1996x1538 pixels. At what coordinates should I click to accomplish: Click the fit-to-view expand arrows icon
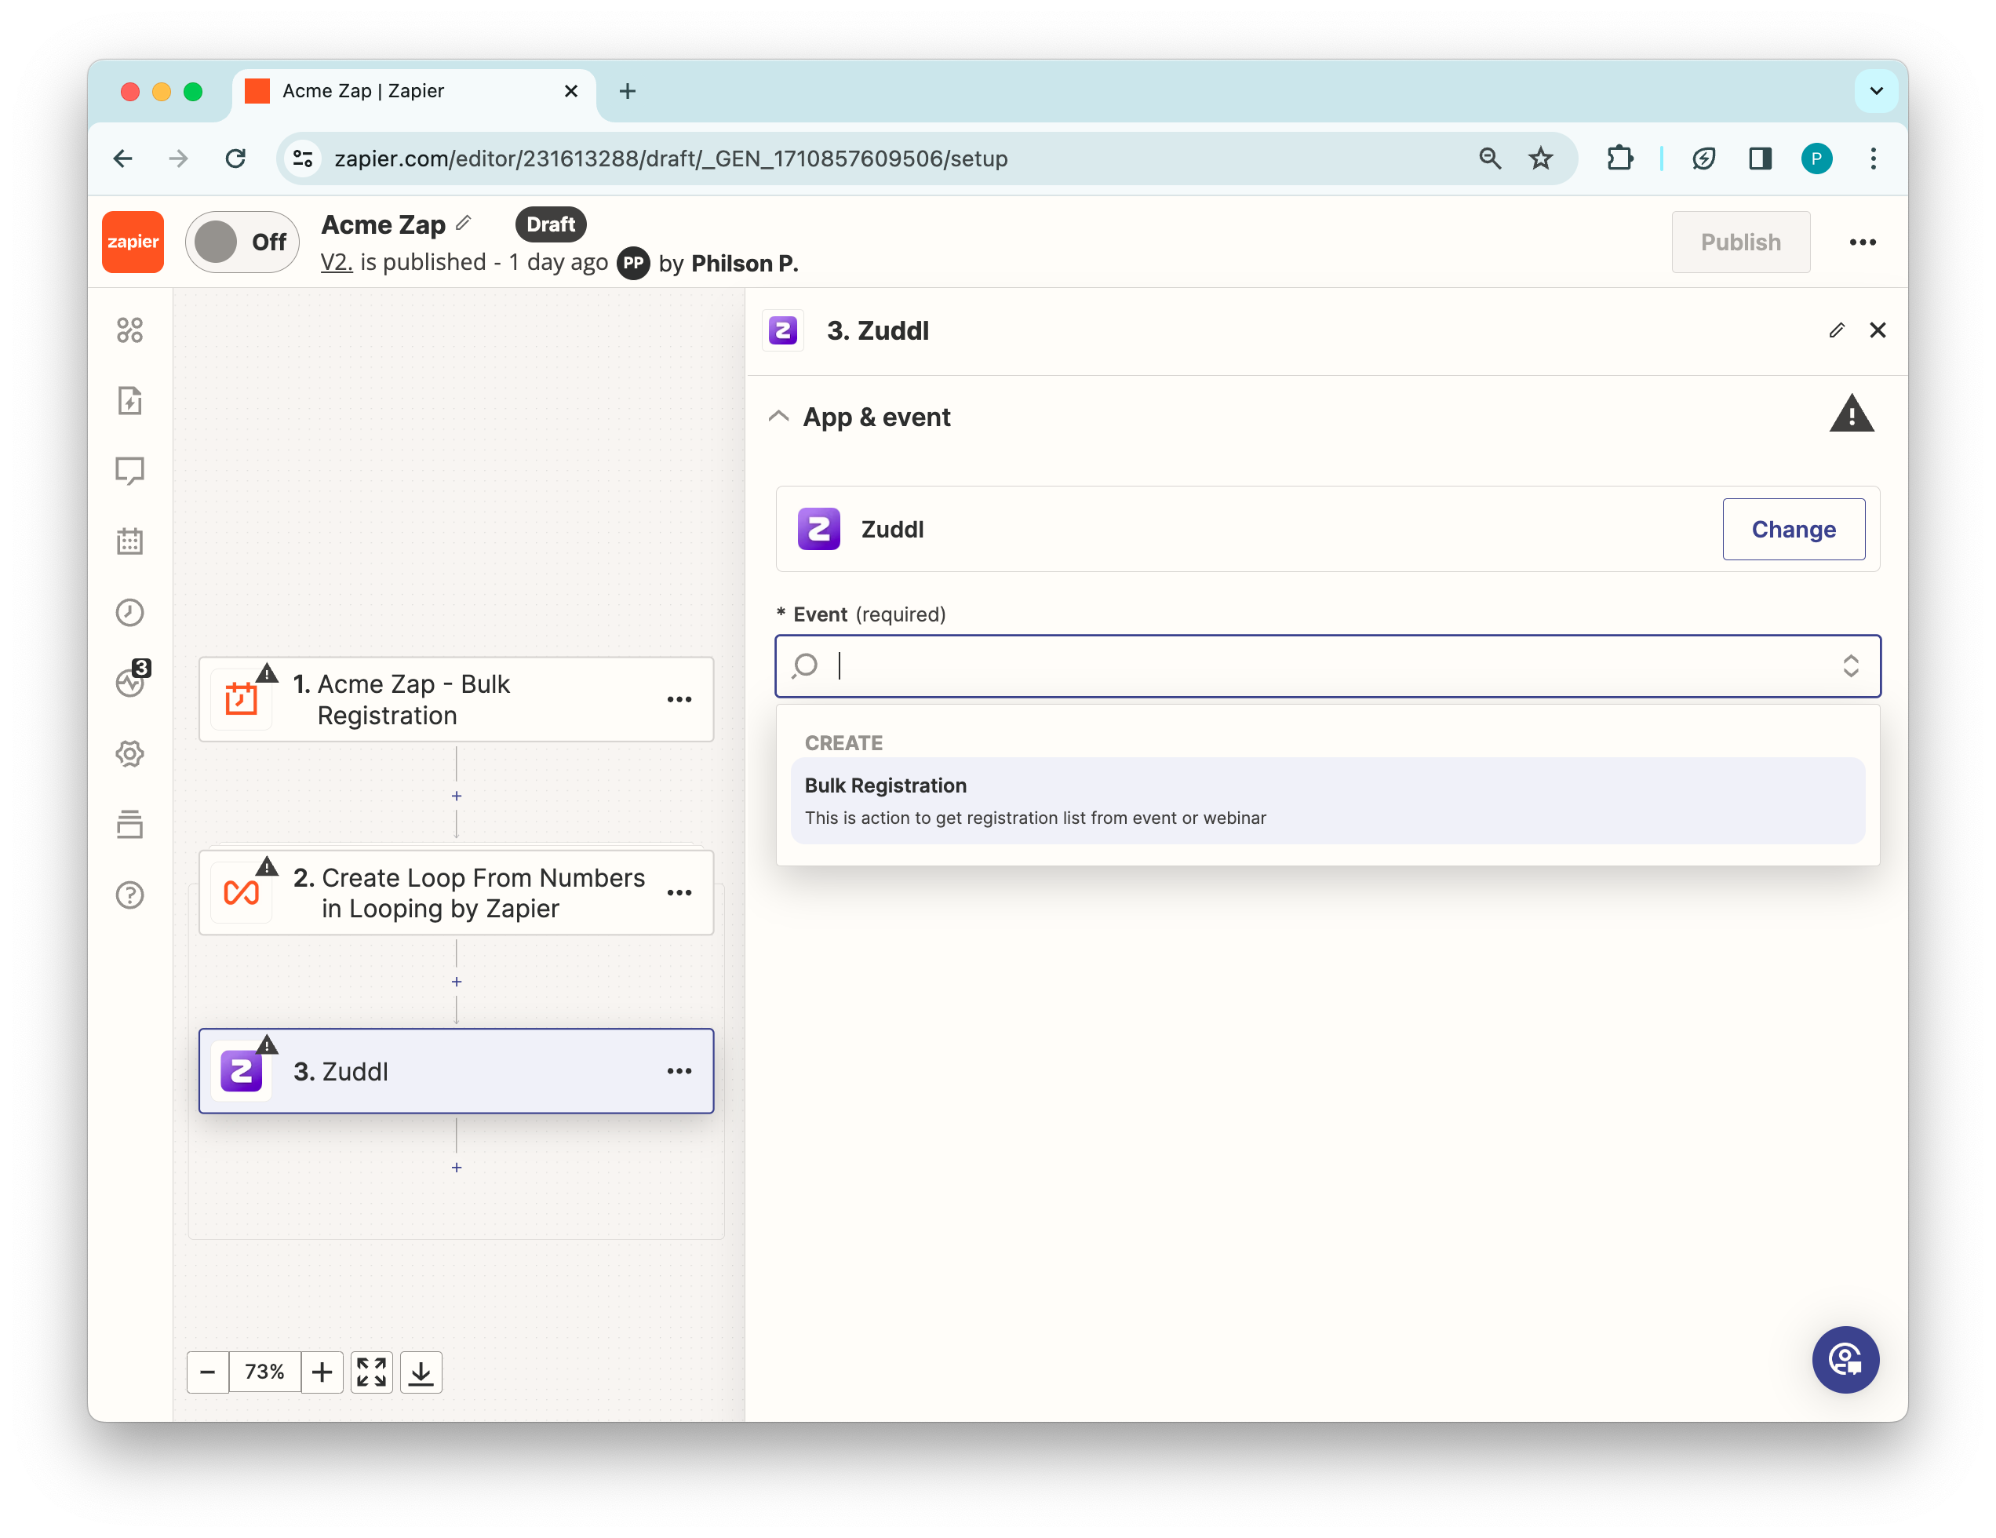point(371,1372)
